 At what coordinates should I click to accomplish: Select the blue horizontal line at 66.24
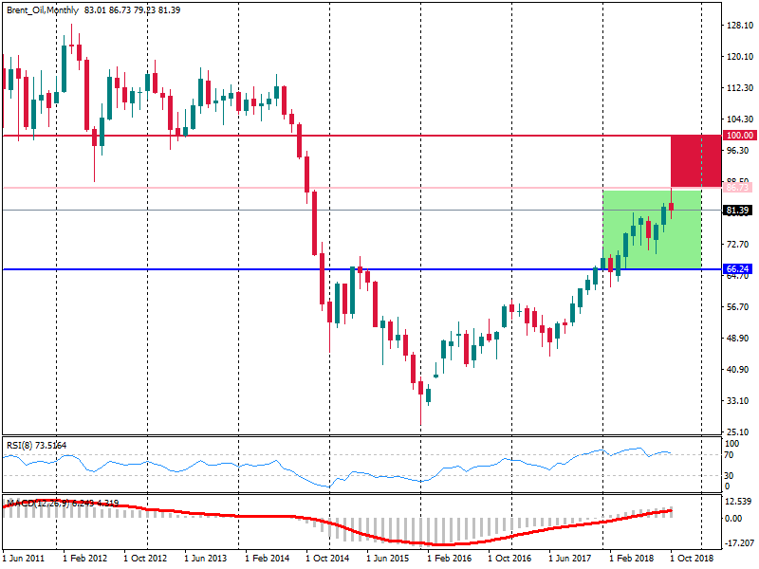click(285, 269)
